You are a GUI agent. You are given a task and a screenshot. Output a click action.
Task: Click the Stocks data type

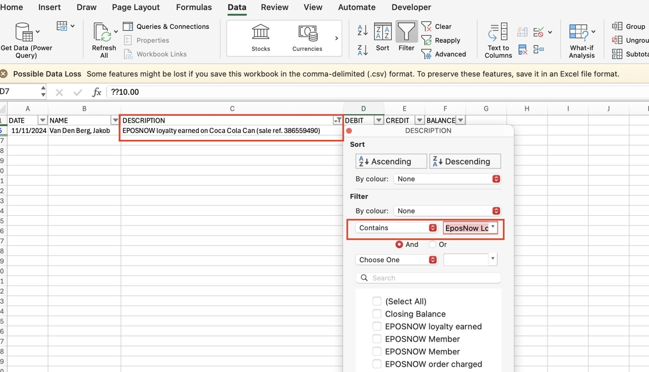tap(261, 38)
